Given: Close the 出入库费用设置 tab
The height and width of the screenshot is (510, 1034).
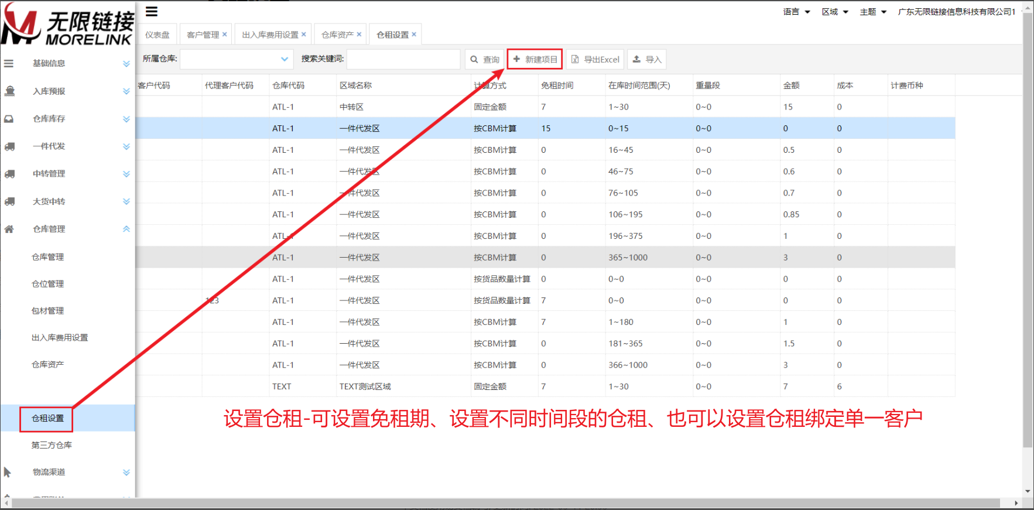Looking at the screenshot, I should pos(304,35).
